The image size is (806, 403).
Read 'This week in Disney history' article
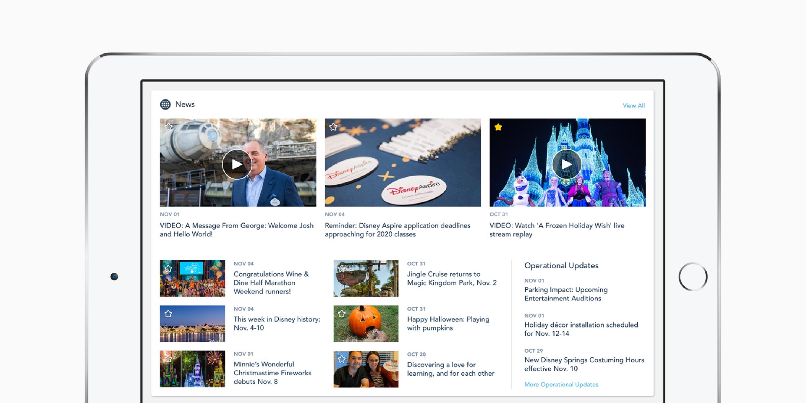tap(277, 324)
